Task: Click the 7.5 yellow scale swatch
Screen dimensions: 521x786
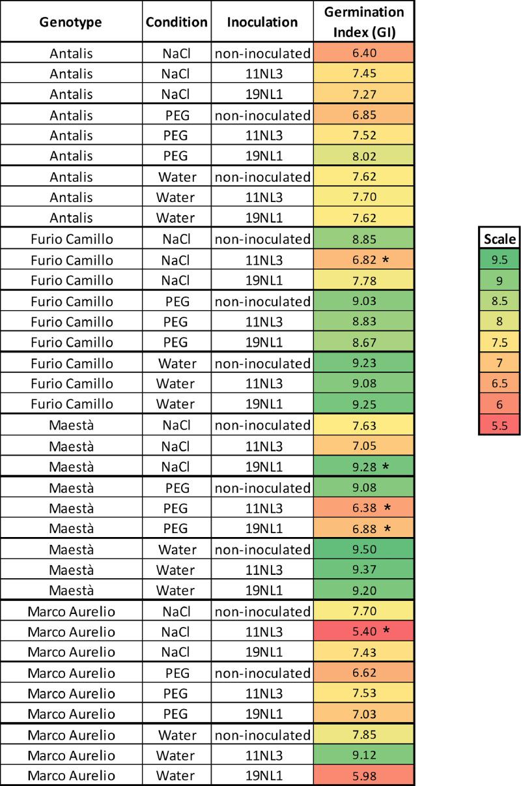Action: [500, 343]
